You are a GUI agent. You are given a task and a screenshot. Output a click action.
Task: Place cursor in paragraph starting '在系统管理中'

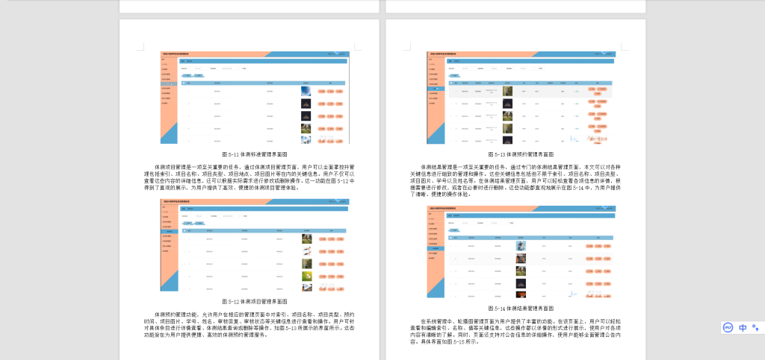515,331
